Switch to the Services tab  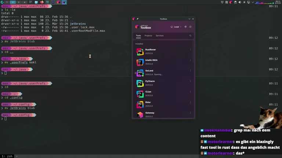point(159,36)
